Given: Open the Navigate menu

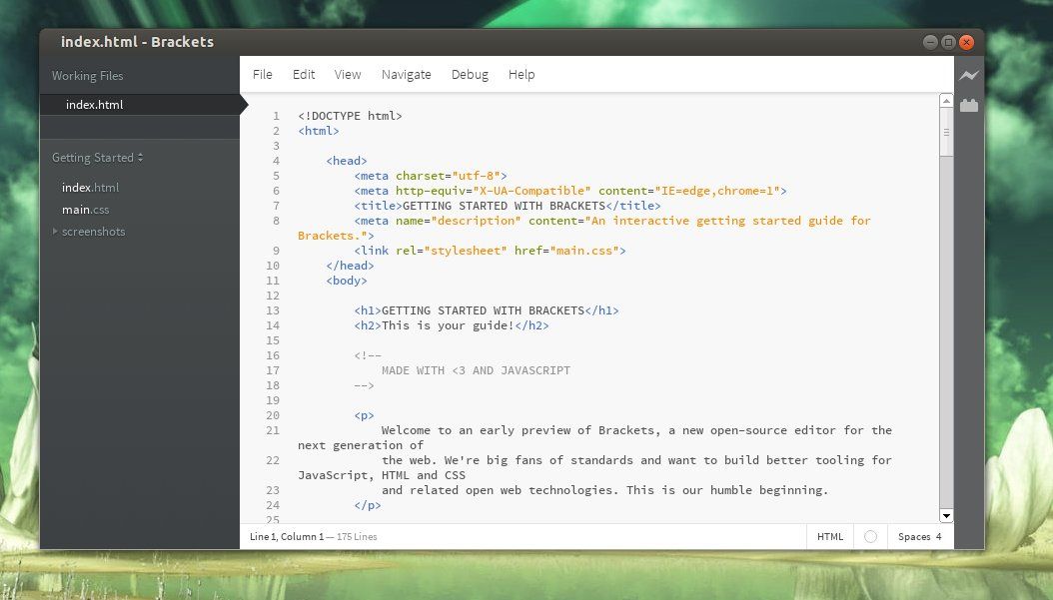Looking at the screenshot, I should coord(407,75).
